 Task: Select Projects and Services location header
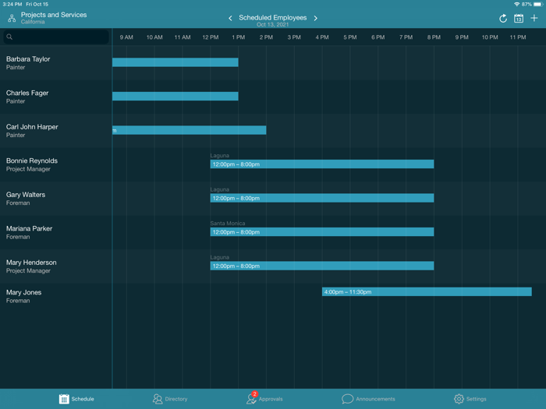point(54,18)
